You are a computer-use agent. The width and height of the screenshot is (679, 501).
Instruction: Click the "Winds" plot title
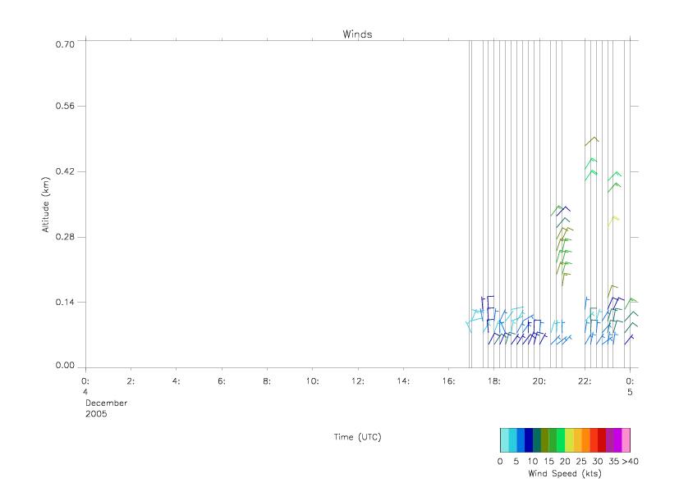[x=357, y=34]
